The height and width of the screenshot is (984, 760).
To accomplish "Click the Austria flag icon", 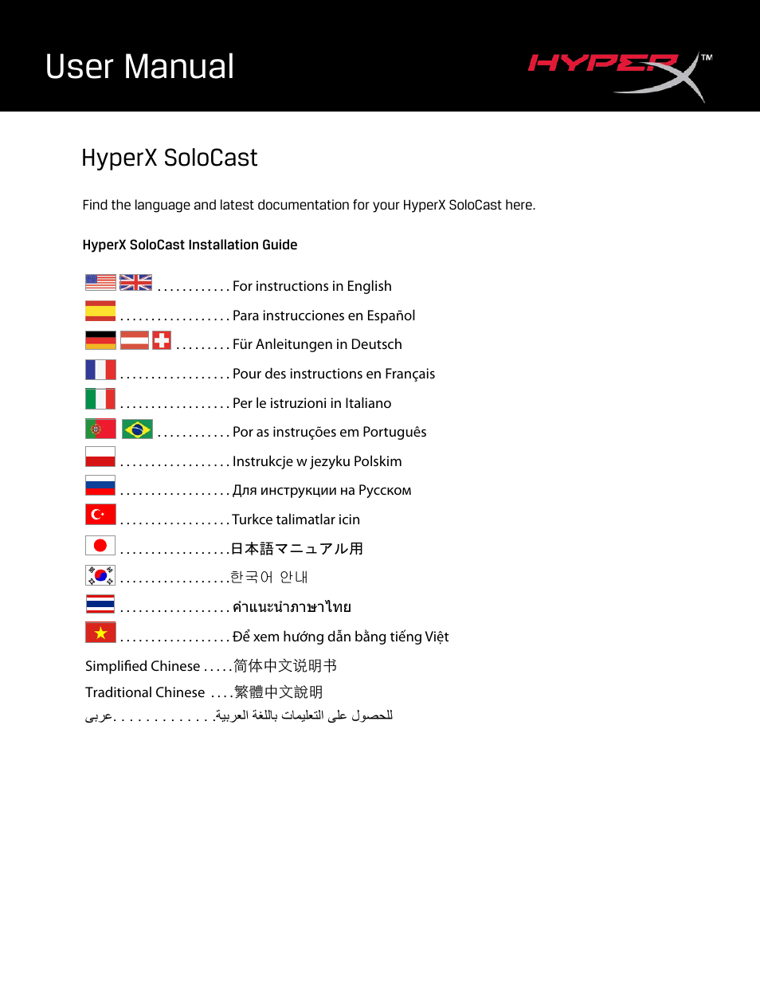I will (135, 340).
